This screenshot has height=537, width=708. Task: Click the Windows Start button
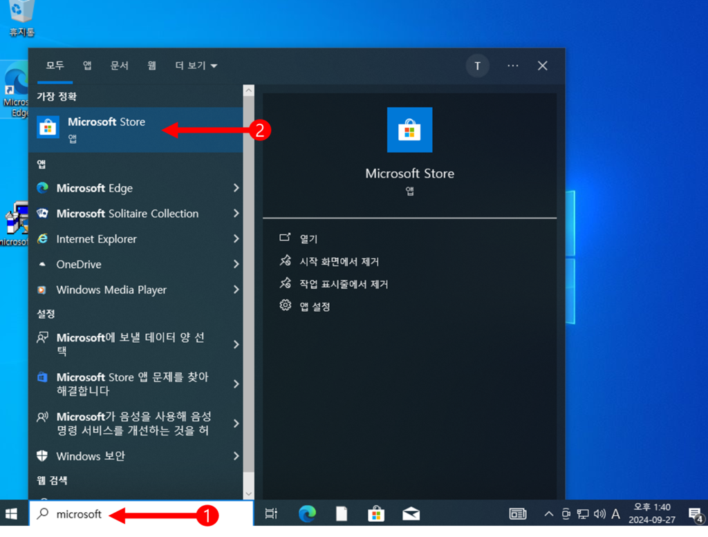[12, 514]
